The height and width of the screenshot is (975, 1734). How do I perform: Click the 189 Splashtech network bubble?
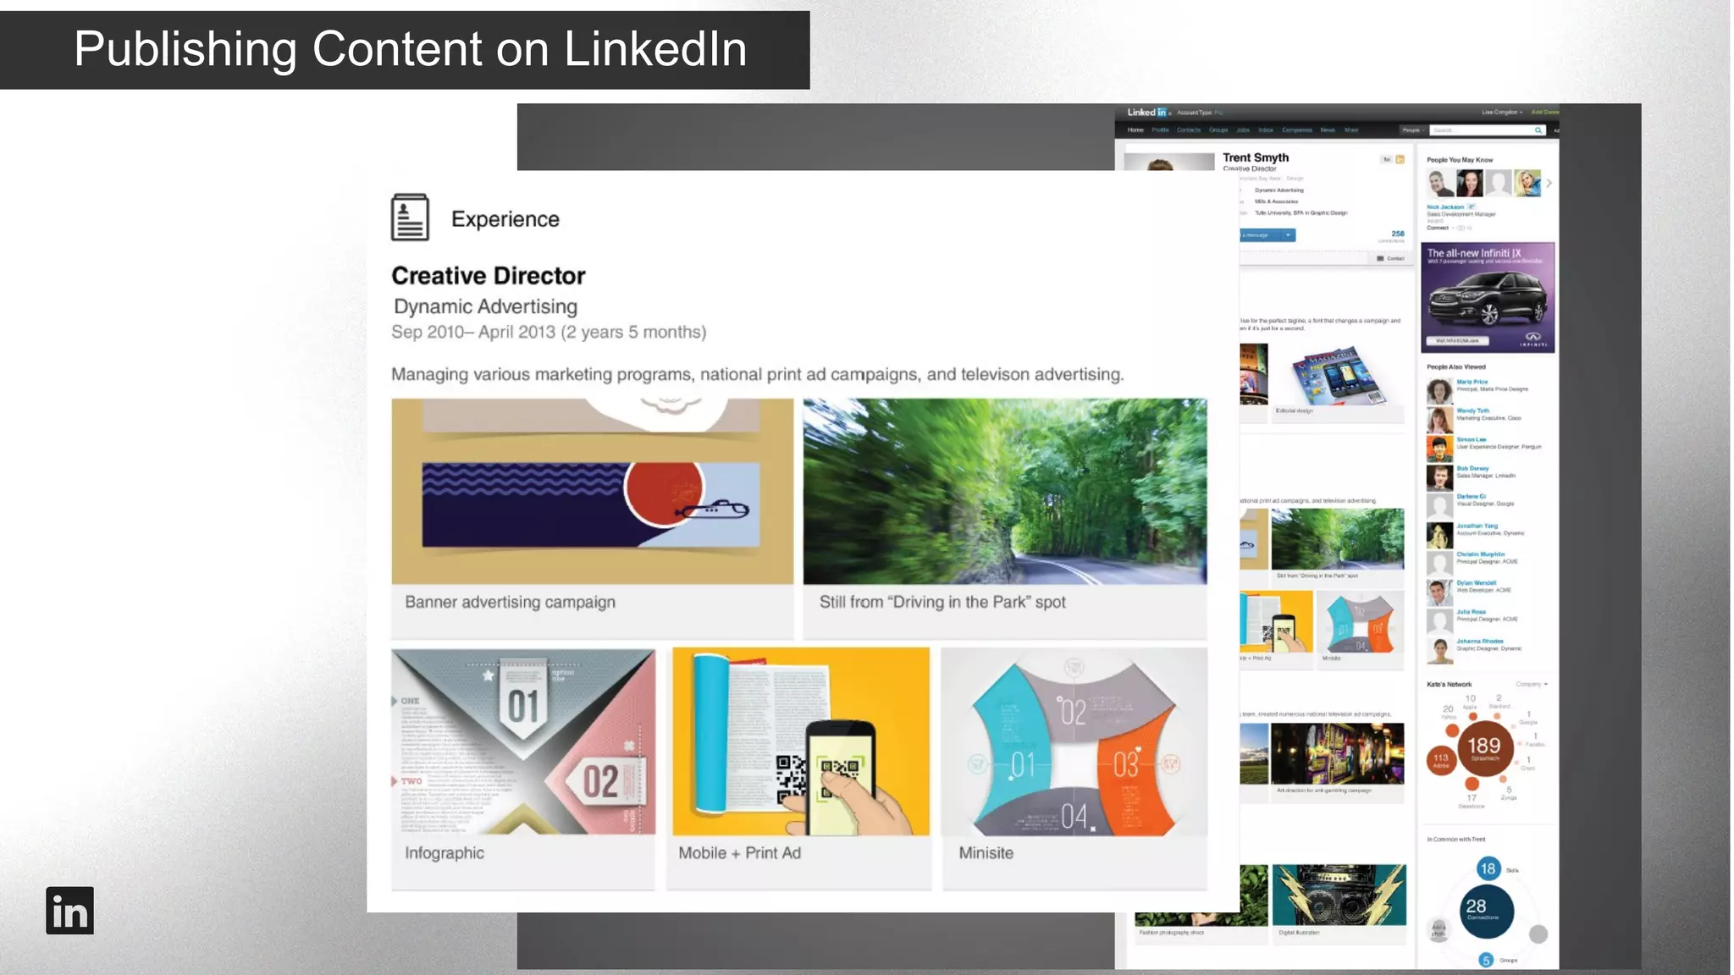1484,748
